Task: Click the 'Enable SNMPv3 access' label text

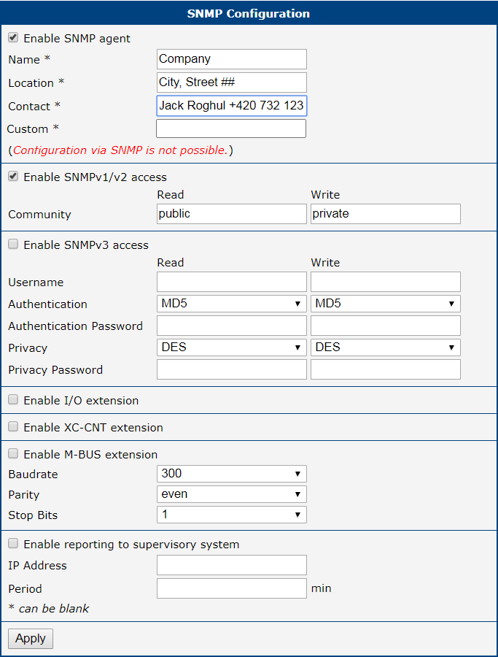Action: (x=86, y=245)
